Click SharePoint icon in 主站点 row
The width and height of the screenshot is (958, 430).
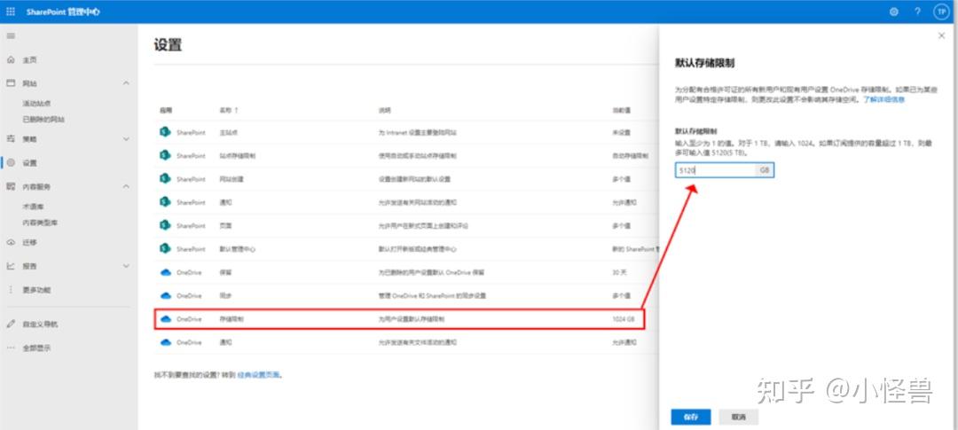coord(164,132)
